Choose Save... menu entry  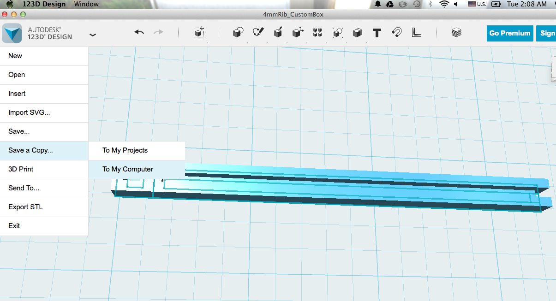click(44, 131)
